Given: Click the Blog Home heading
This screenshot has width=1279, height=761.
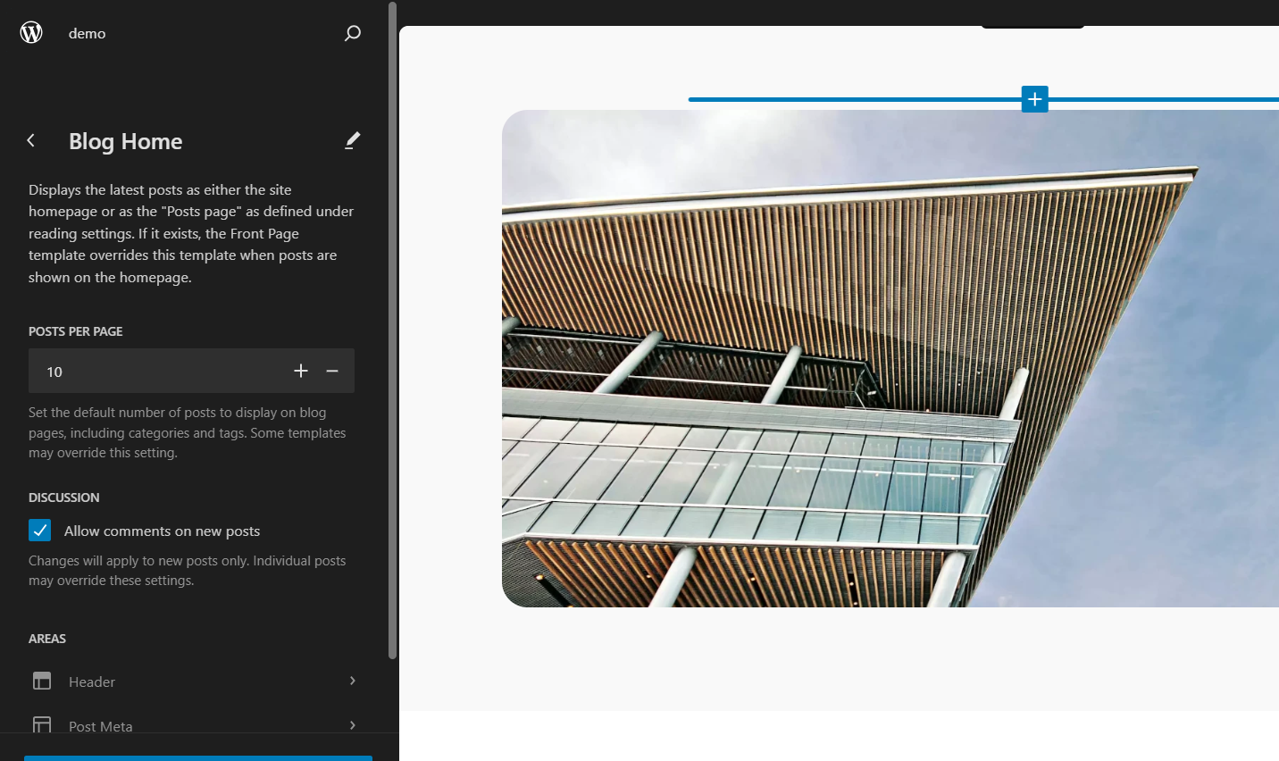Looking at the screenshot, I should pos(126,141).
